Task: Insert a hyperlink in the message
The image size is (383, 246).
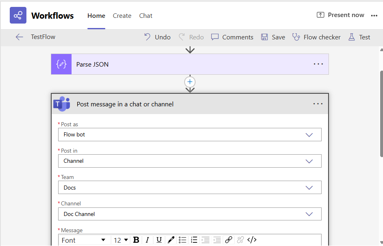Action: (x=228, y=240)
